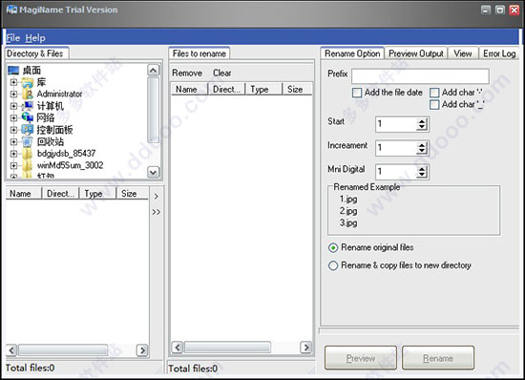
Task: Expand the 库 tree node
Action: click(13, 82)
